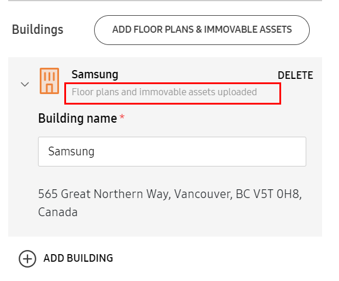The image size is (339, 281).
Task: Click the Building name field label
Action: [78, 119]
